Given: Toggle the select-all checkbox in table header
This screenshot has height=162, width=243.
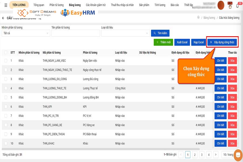Looking at the screenshot, I should point(6,52).
